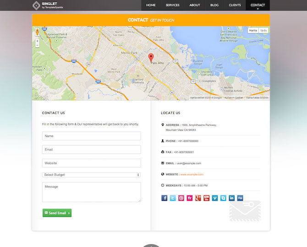This screenshot has height=247, width=307.
Task: Click the fax number +91-8097000001
Action: pos(184,152)
